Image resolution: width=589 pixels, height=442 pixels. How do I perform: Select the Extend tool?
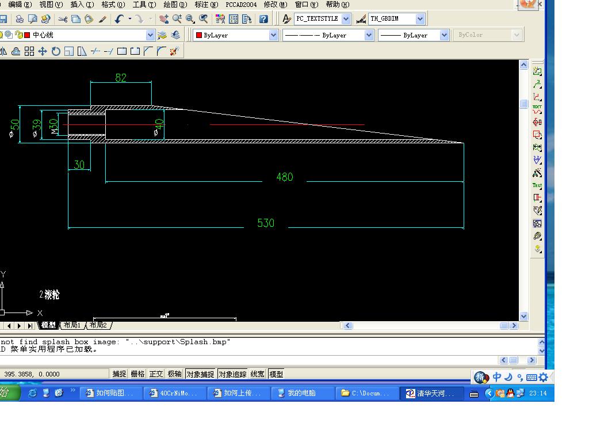tap(109, 51)
